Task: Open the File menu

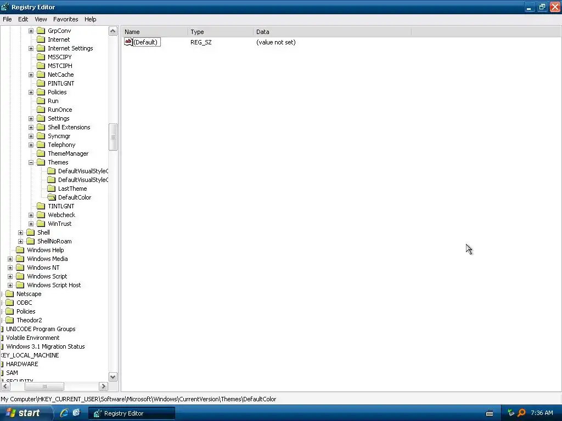Action: (x=7, y=19)
